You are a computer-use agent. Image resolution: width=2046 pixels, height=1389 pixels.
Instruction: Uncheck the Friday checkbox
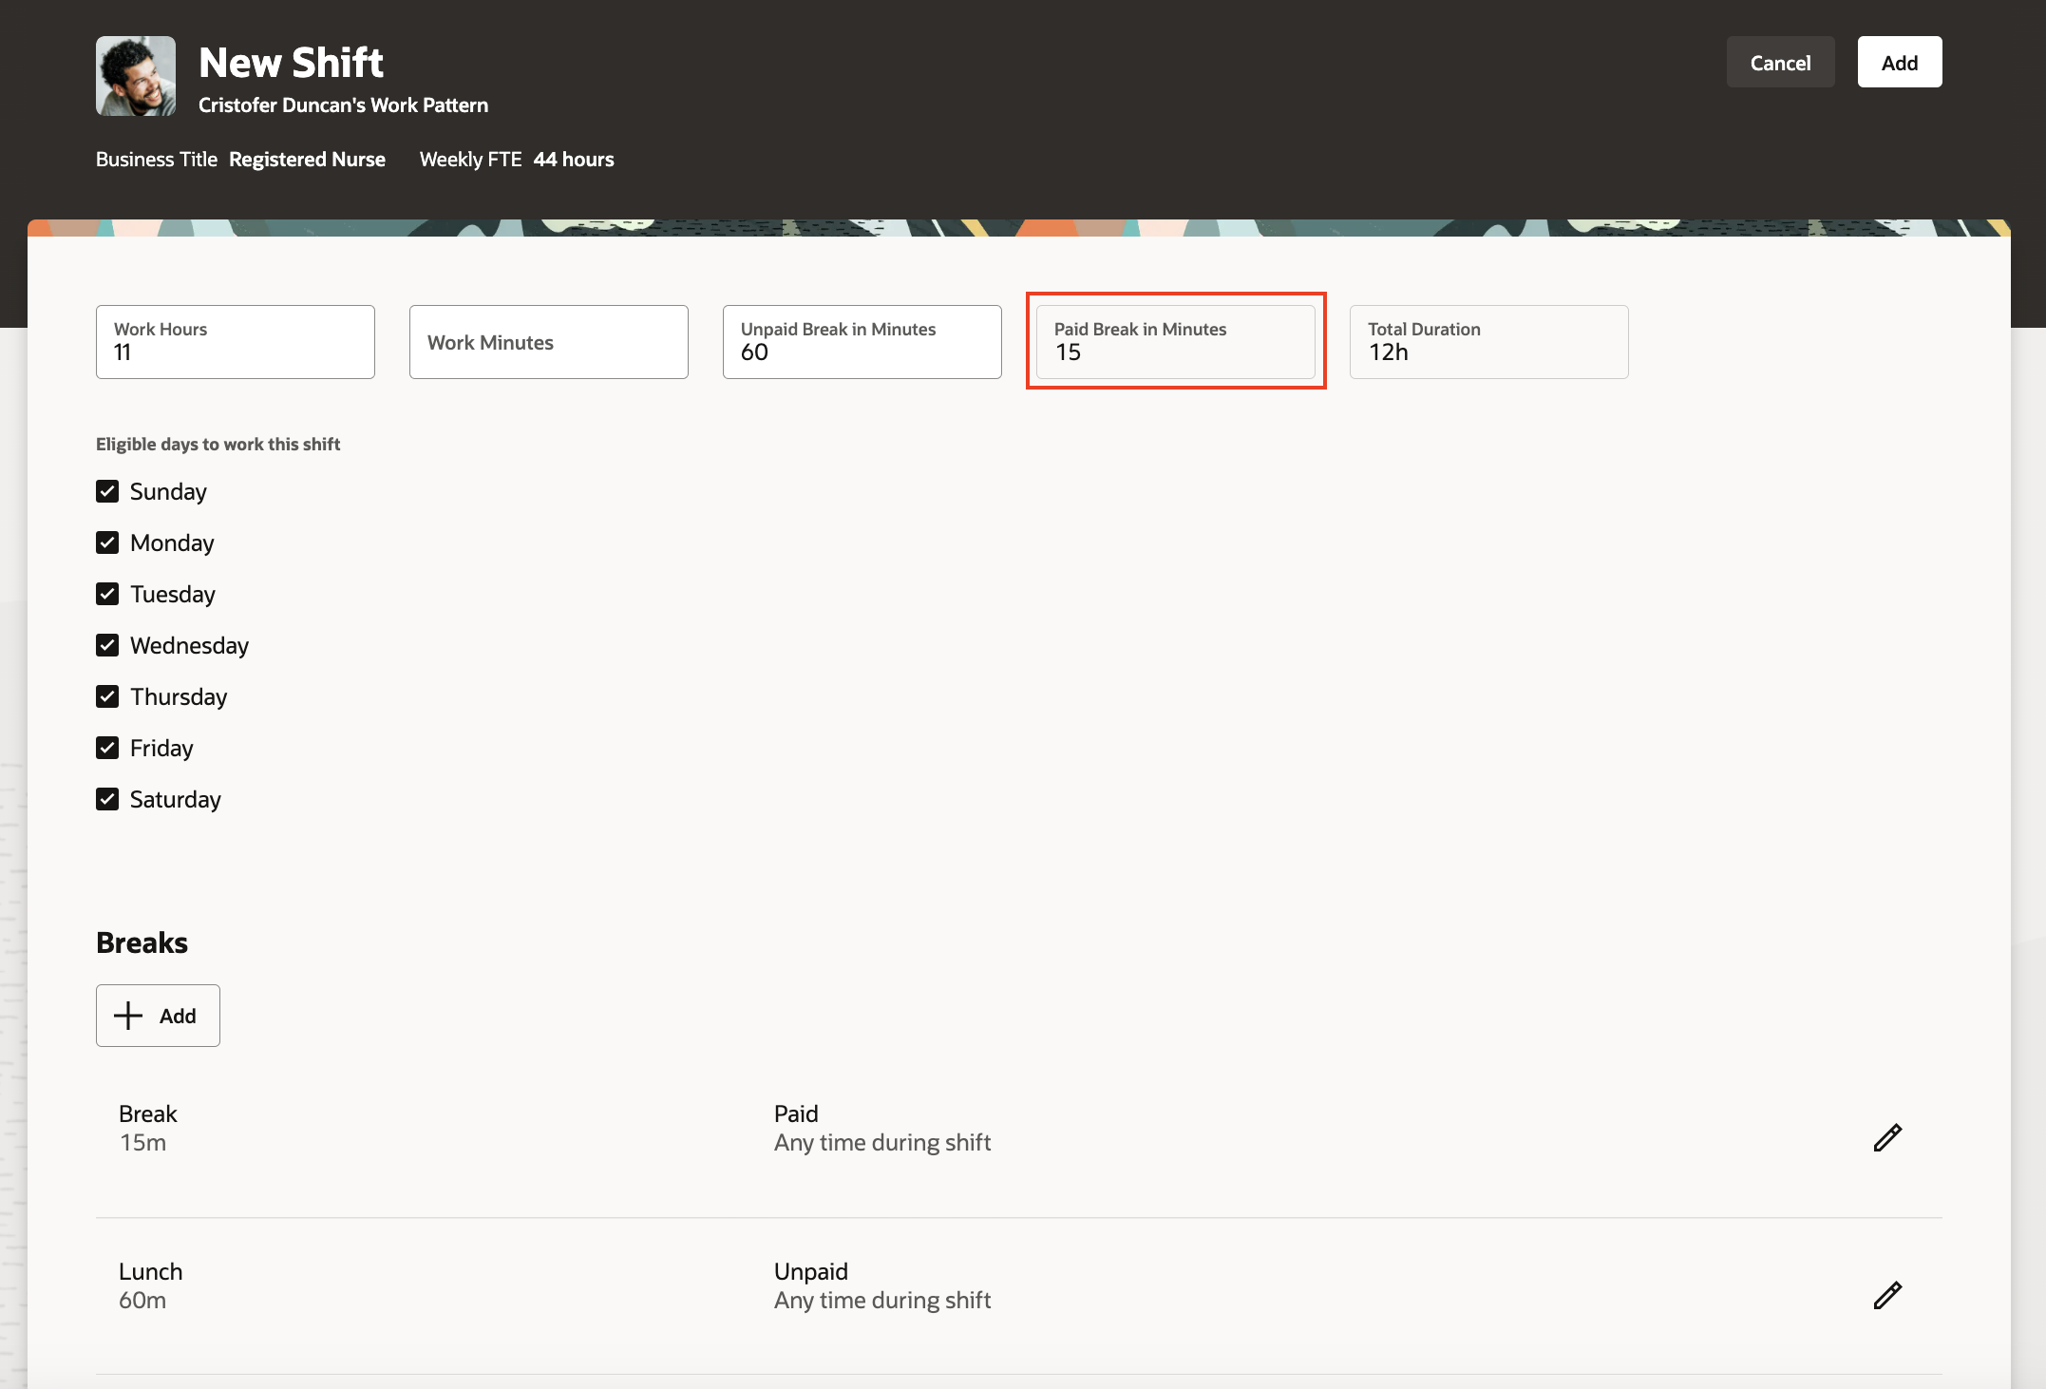point(107,748)
